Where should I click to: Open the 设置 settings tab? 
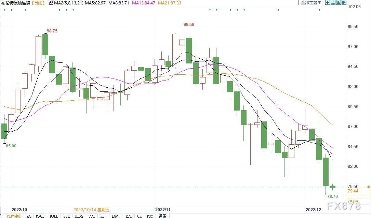pyautogui.click(x=162, y=216)
